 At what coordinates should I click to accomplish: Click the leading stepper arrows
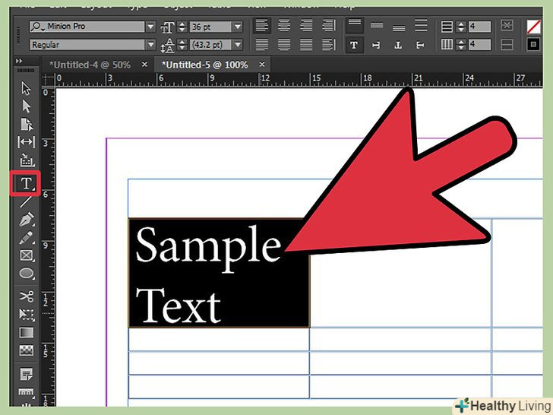(x=182, y=45)
